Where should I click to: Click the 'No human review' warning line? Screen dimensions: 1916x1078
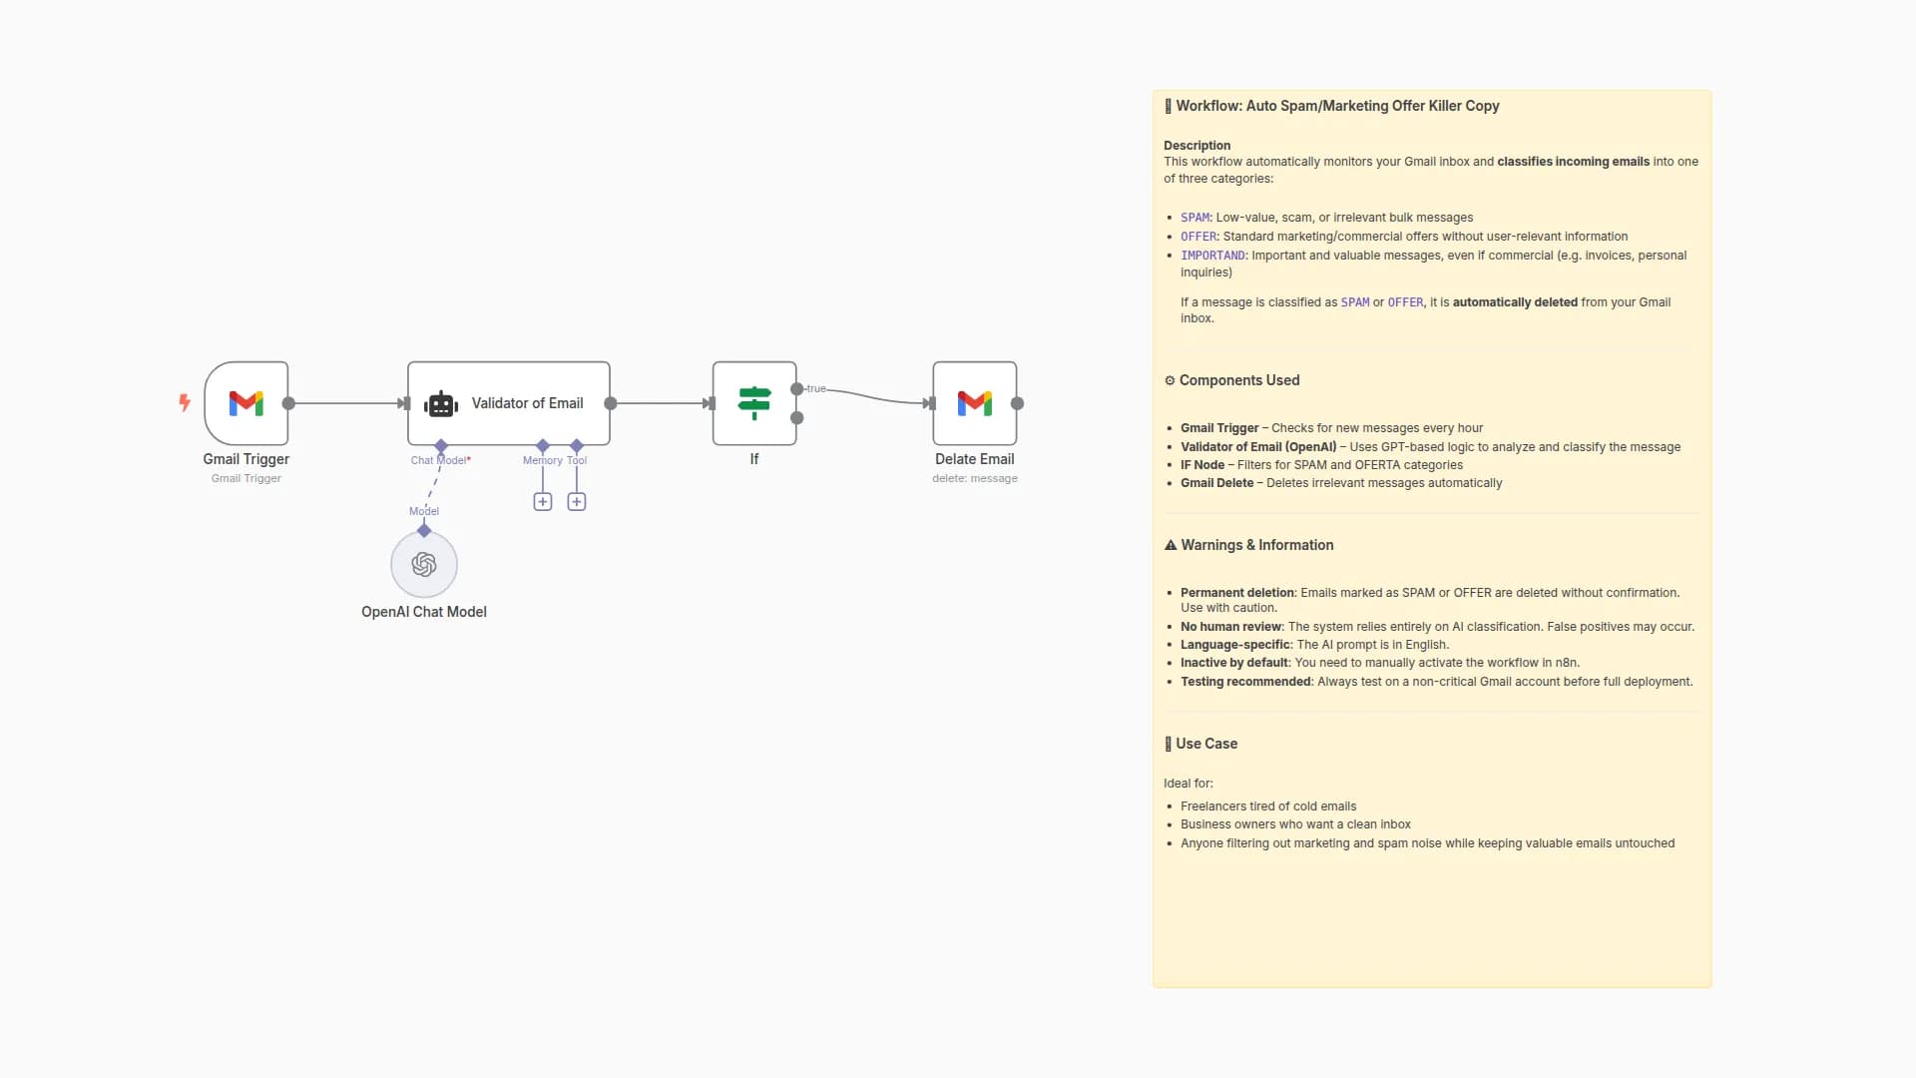[1437, 627]
